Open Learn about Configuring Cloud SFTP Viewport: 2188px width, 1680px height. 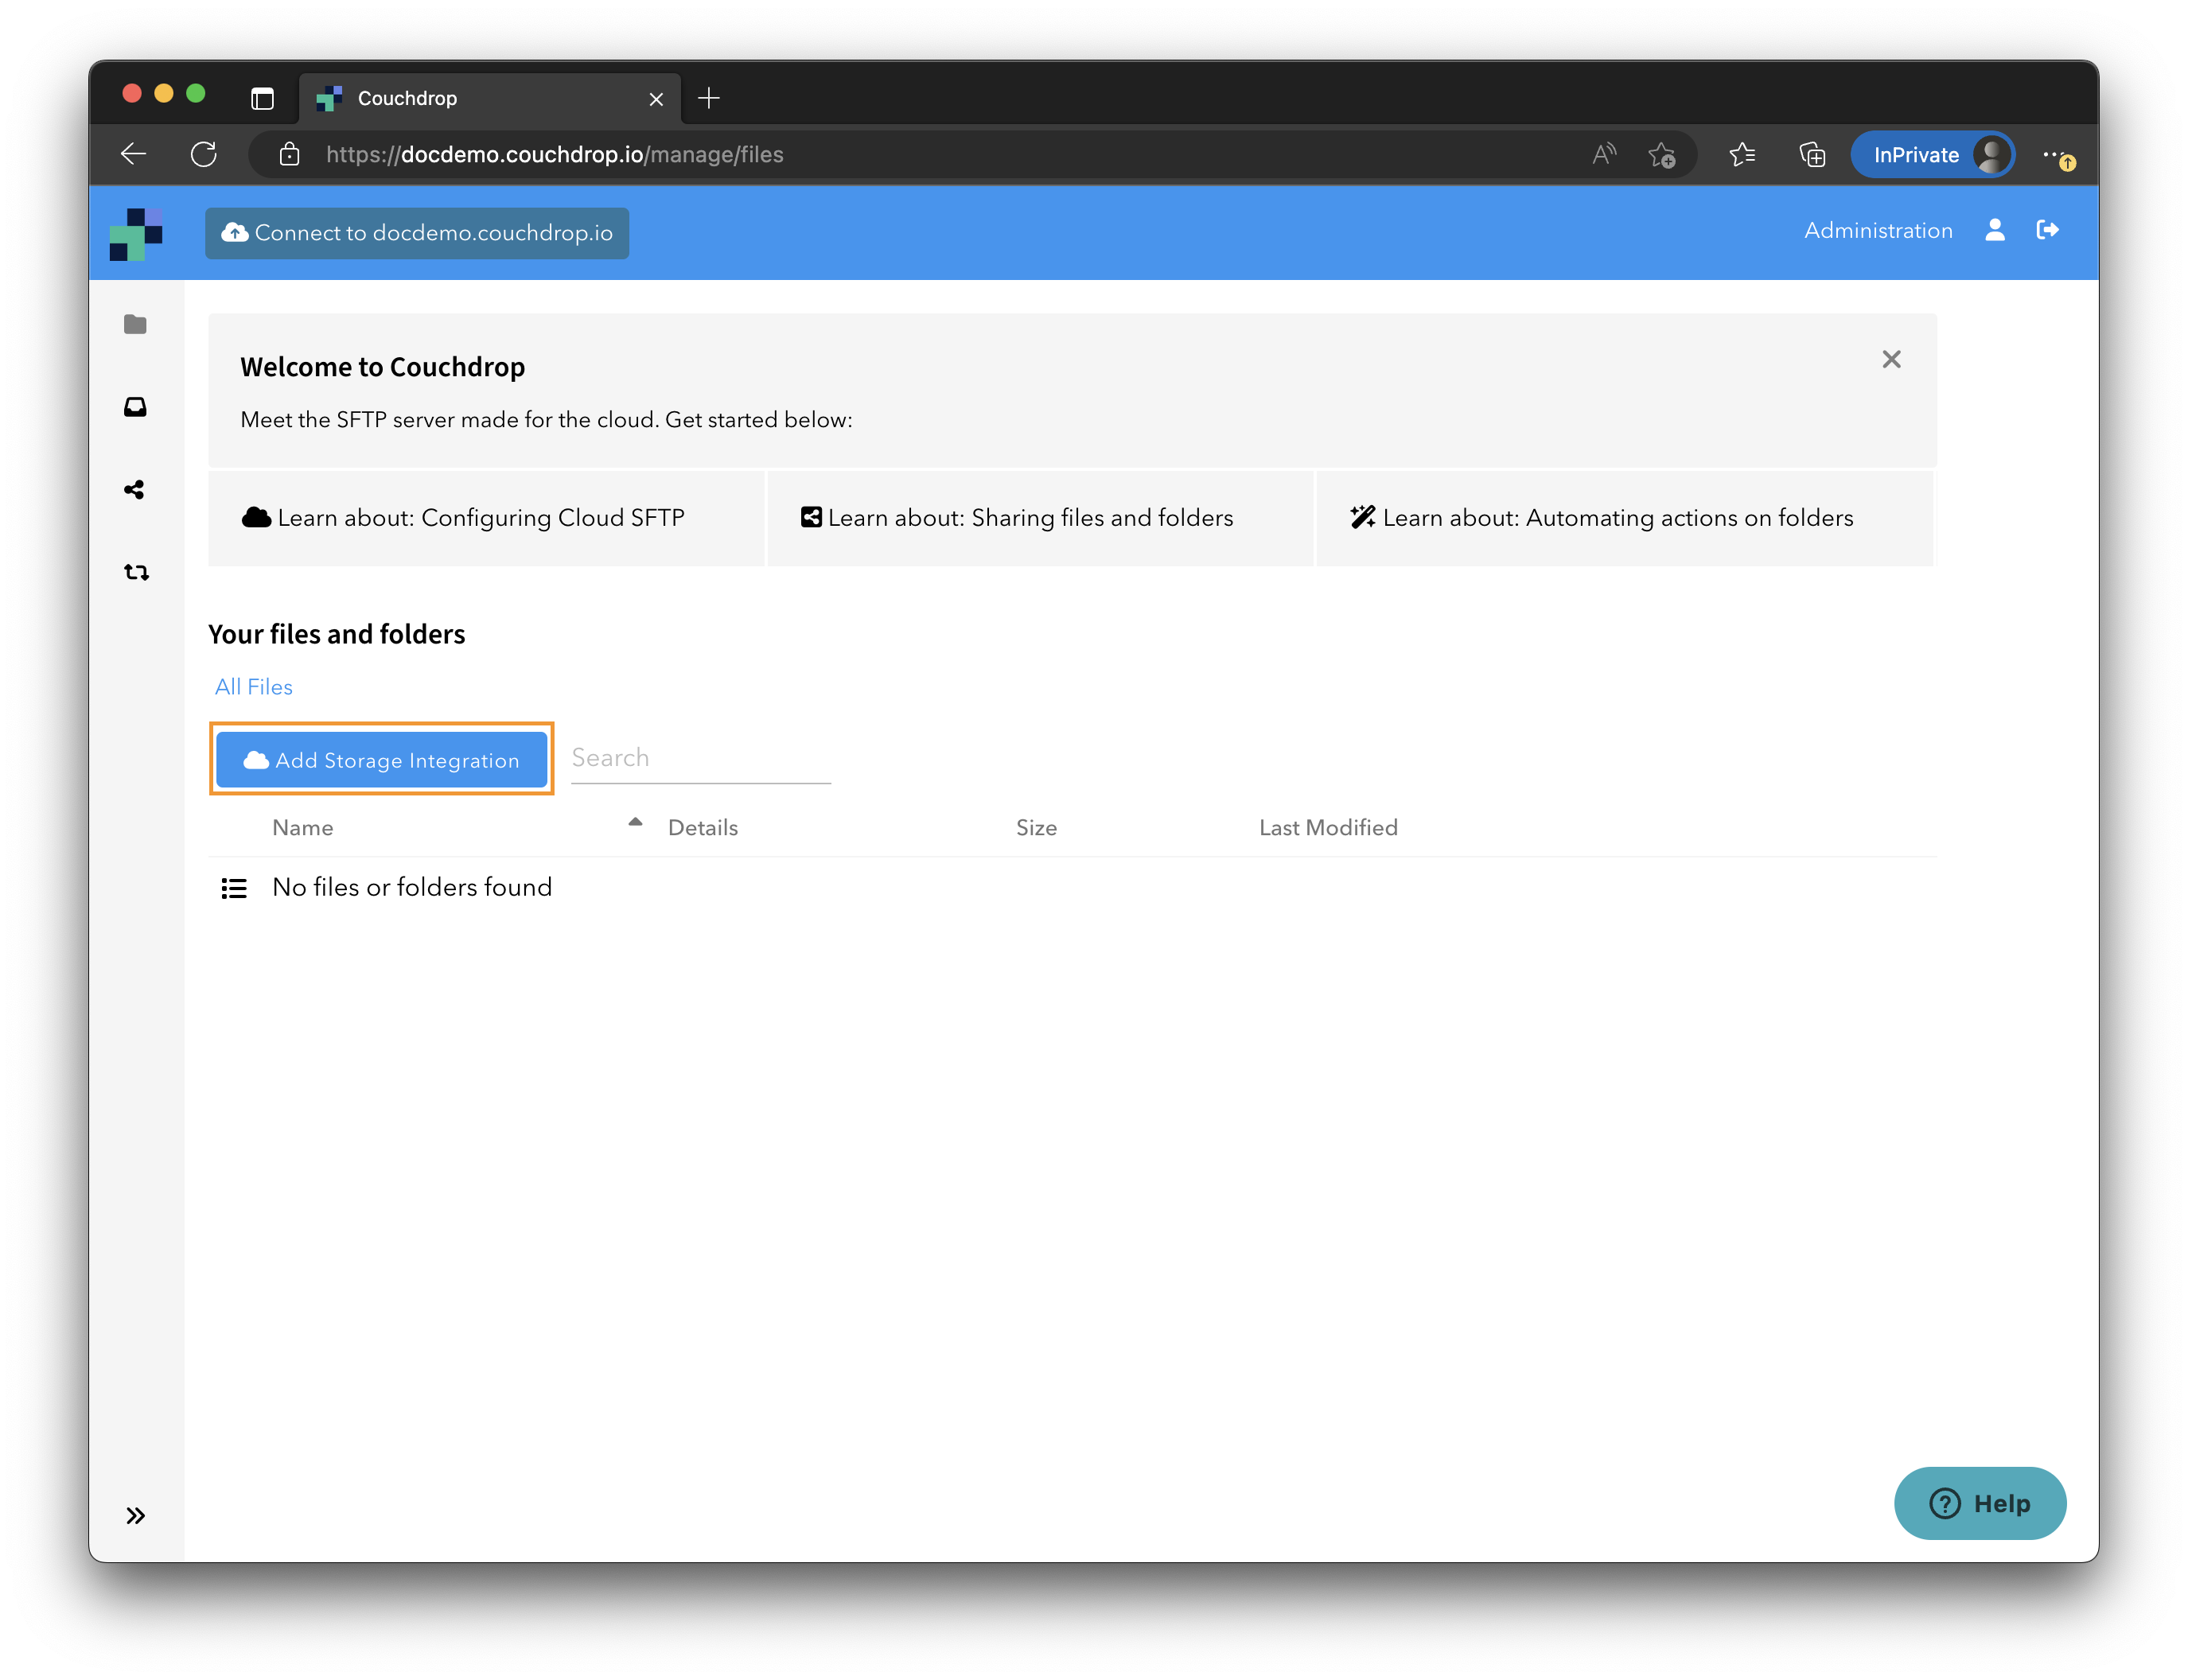coord(486,518)
